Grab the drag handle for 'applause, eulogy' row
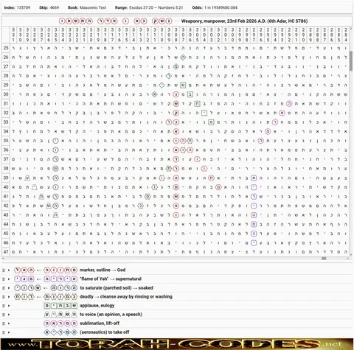 4,306
